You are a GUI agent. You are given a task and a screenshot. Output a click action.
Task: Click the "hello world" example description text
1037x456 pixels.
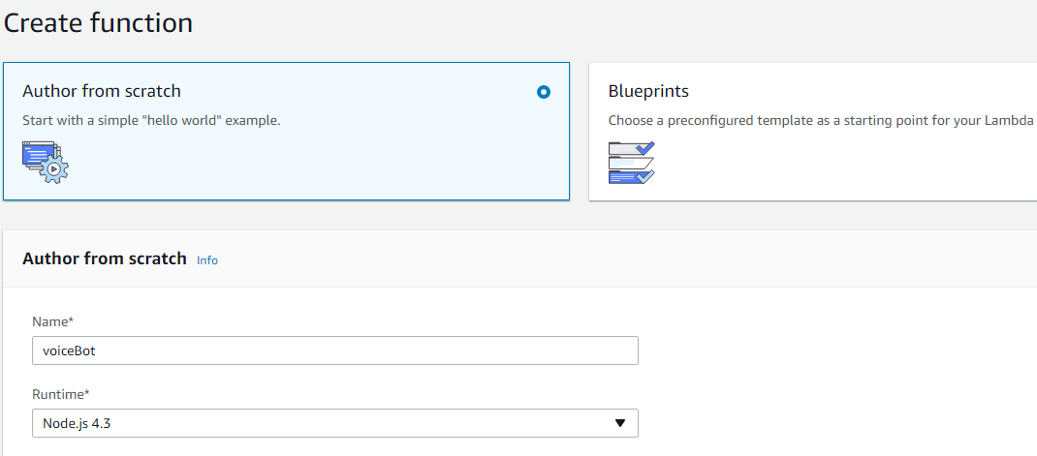pyautogui.click(x=151, y=121)
